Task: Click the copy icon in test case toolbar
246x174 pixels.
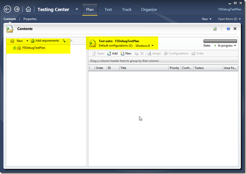Action: [136, 54]
